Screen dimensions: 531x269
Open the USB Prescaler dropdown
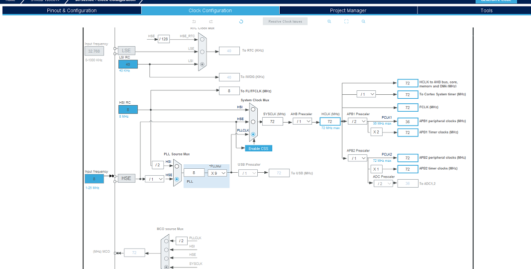coord(248,173)
